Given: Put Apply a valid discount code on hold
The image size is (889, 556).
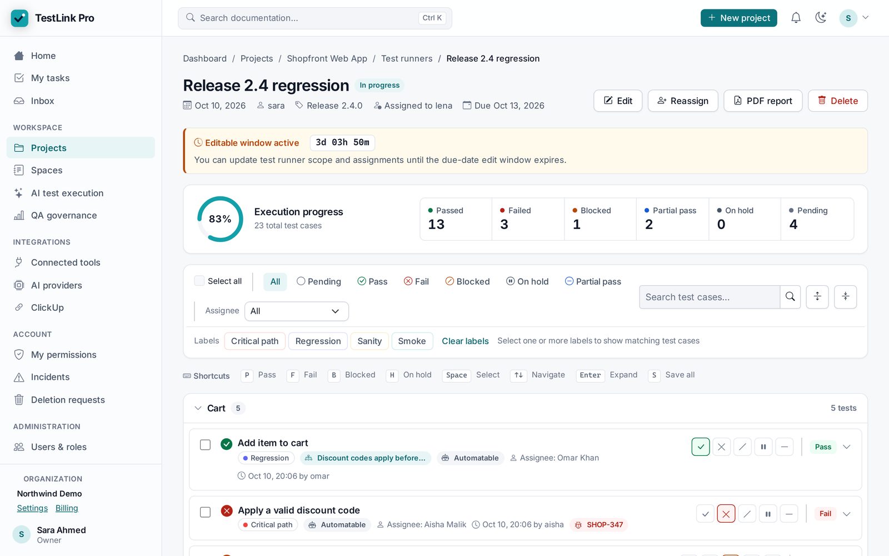Looking at the screenshot, I should click(768, 514).
